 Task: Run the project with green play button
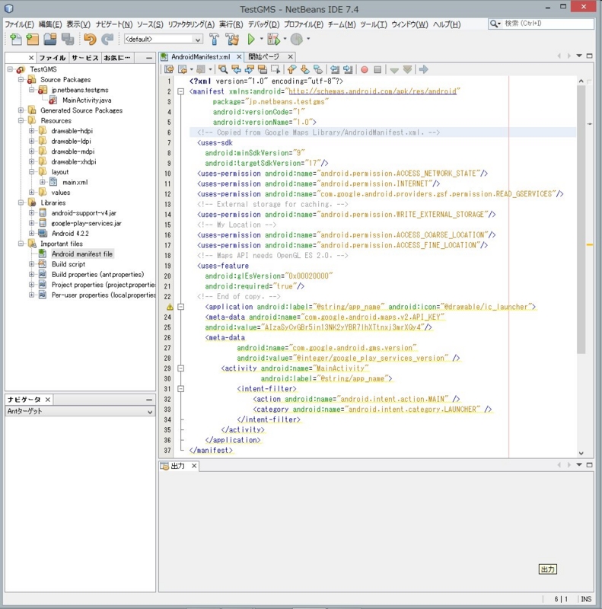(251, 39)
